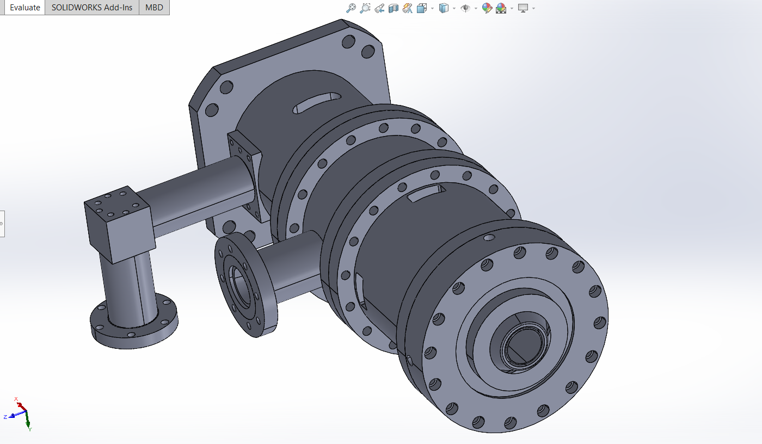Open the SOLIDWORKS Add-Ins tab
Image resolution: width=762 pixels, height=444 pixels.
click(x=92, y=8)
